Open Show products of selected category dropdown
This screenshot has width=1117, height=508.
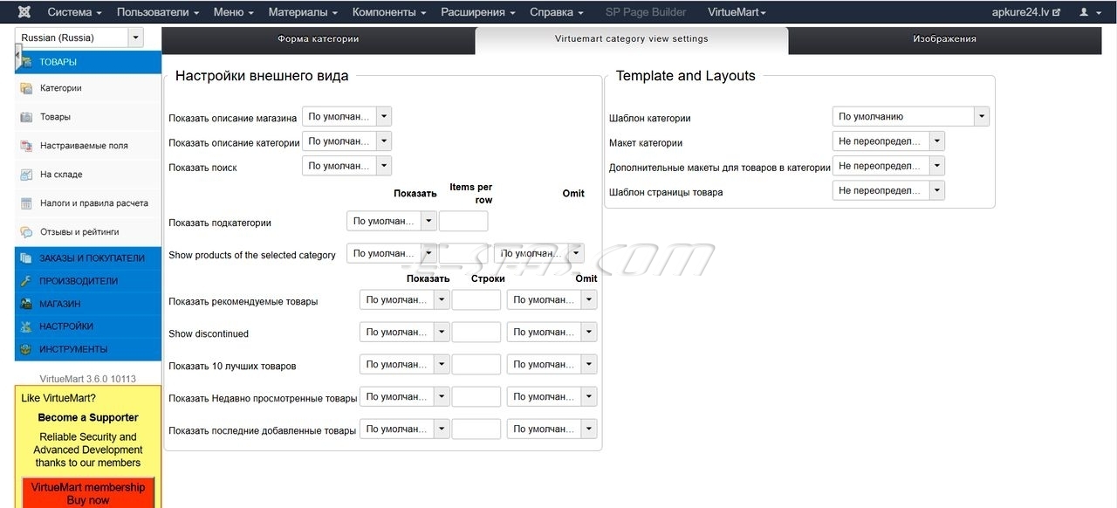coord(391,253)
